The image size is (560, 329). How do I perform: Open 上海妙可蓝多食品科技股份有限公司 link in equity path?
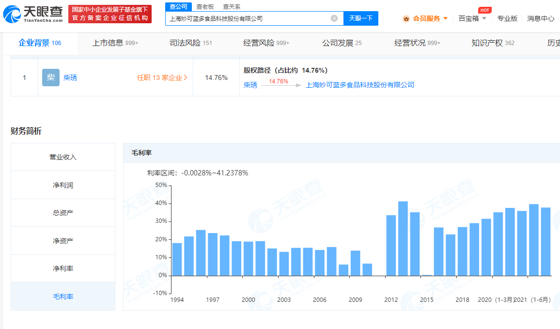360,85
